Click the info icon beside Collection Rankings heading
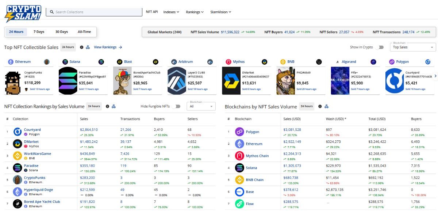The height and width of the screenshot is (212, 438). point(107,106)
